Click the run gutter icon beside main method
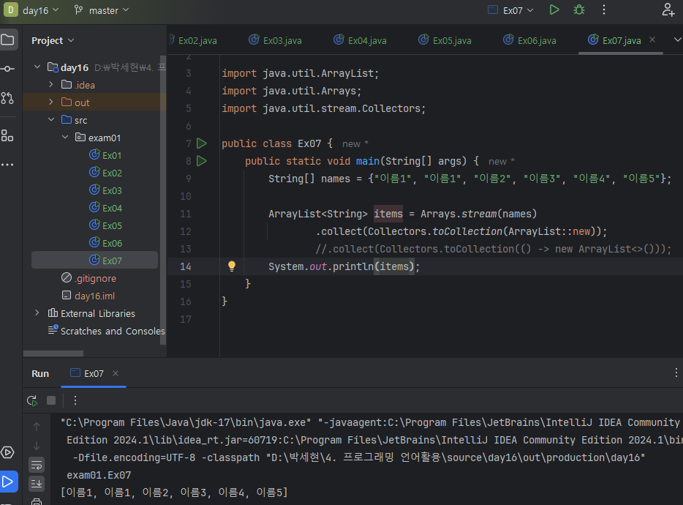 coord(202,161)
